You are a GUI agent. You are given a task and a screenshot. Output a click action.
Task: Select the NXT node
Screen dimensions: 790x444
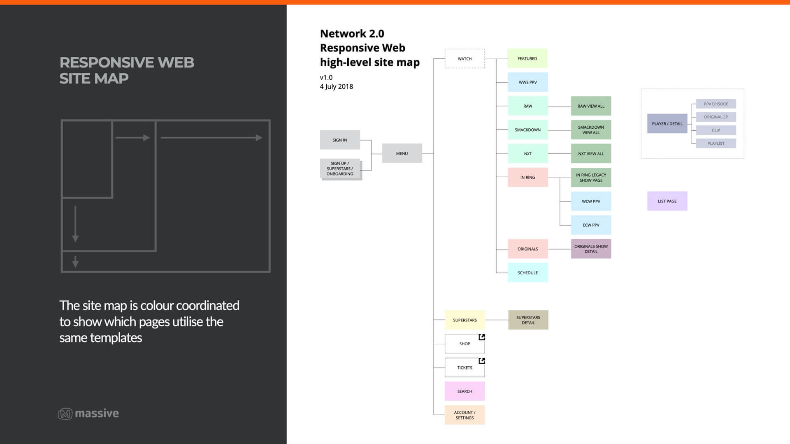click(527, 154)
